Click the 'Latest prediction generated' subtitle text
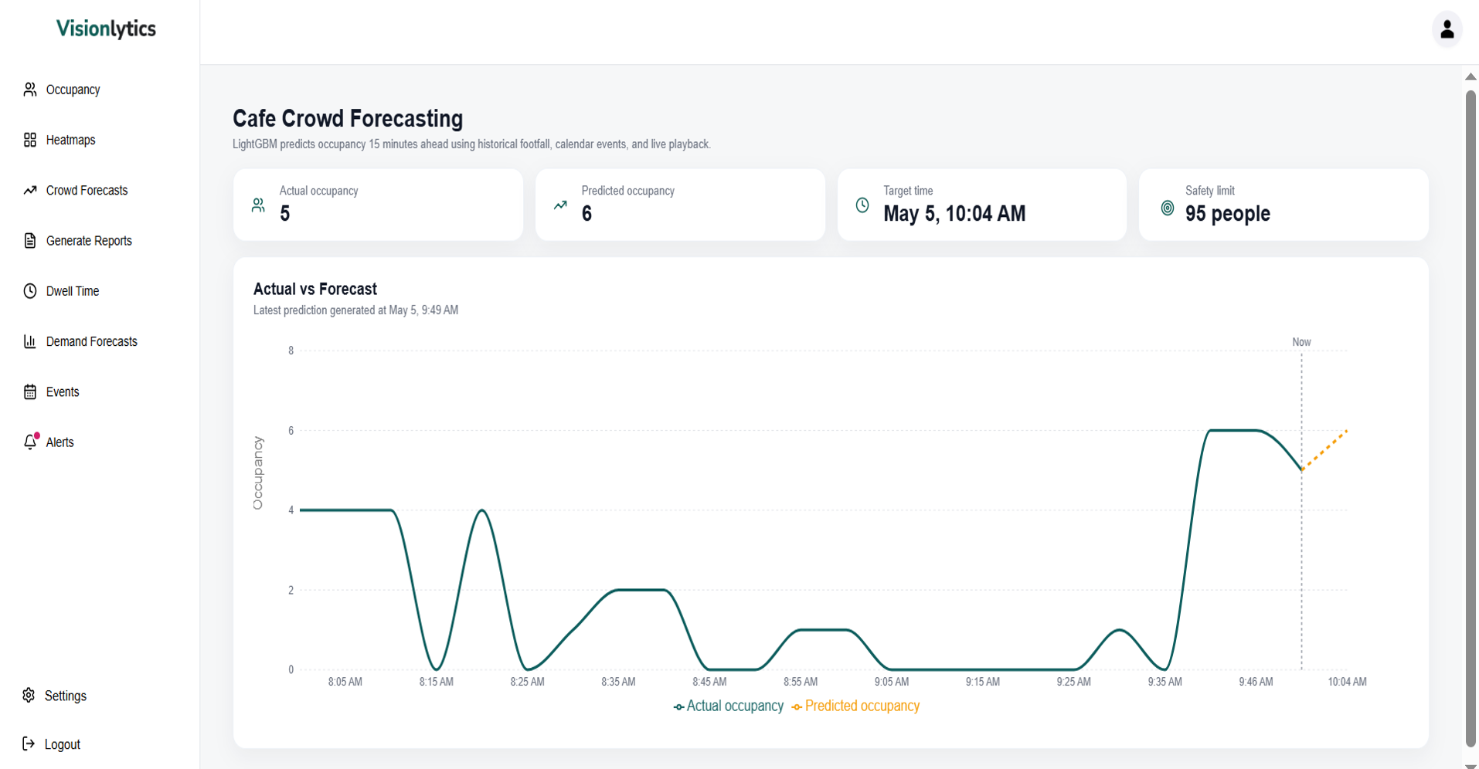The image size is (1479, 769). pos(355,310)
